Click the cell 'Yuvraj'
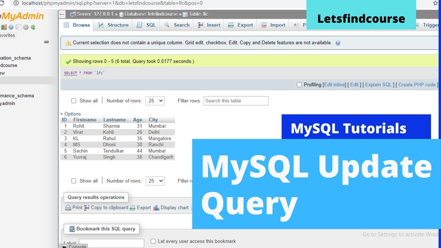 [x=80, y=157]
